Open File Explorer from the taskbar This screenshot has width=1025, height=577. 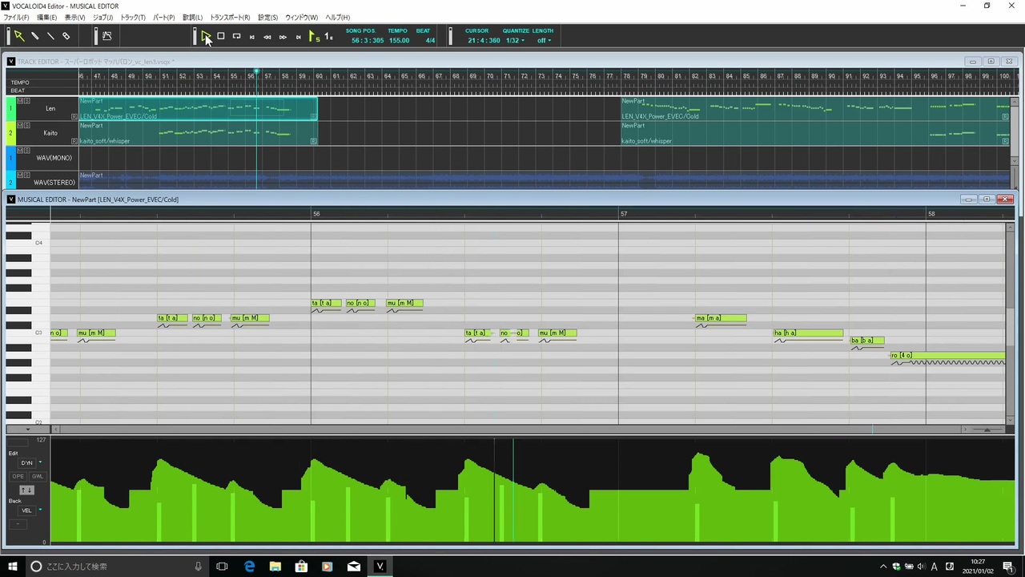point(275,566)
